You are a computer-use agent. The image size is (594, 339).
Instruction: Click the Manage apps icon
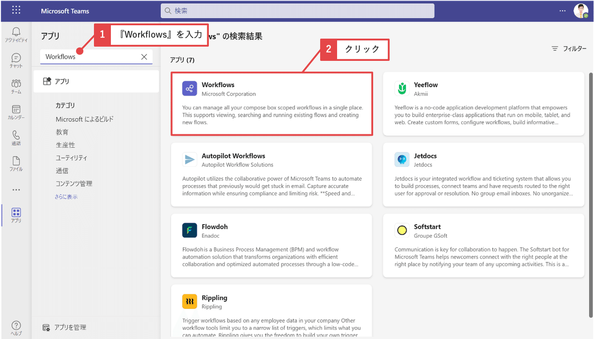(46, 328)
